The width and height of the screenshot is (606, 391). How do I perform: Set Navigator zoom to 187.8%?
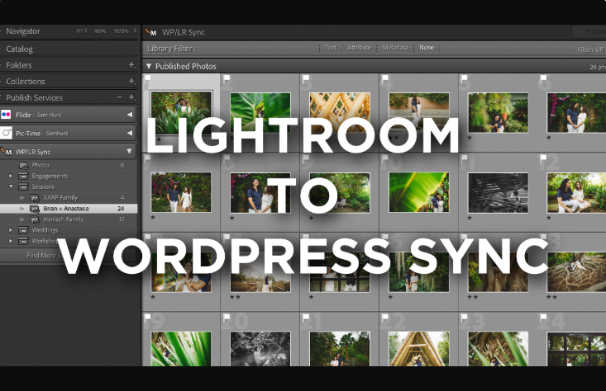[122, 31]
